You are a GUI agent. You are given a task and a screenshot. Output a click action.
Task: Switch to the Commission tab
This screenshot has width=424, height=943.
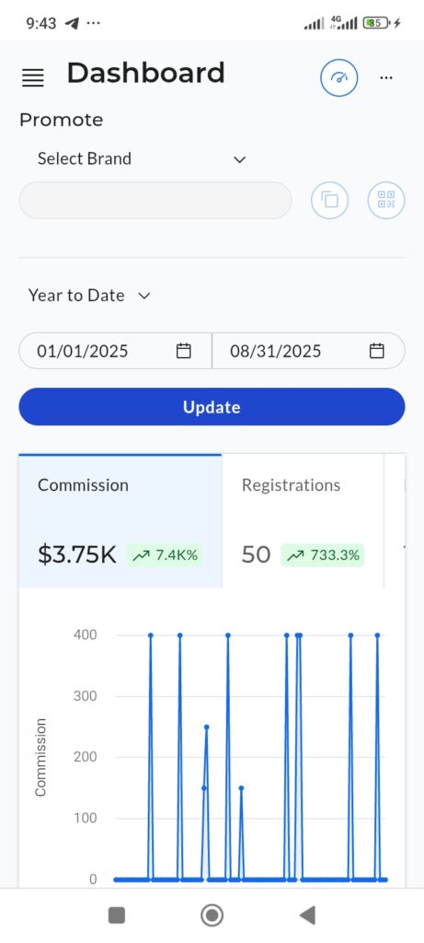(120, 521)
